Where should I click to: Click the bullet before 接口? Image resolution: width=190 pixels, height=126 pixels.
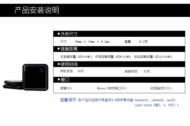pyautogui.click(x=59, y=80)
